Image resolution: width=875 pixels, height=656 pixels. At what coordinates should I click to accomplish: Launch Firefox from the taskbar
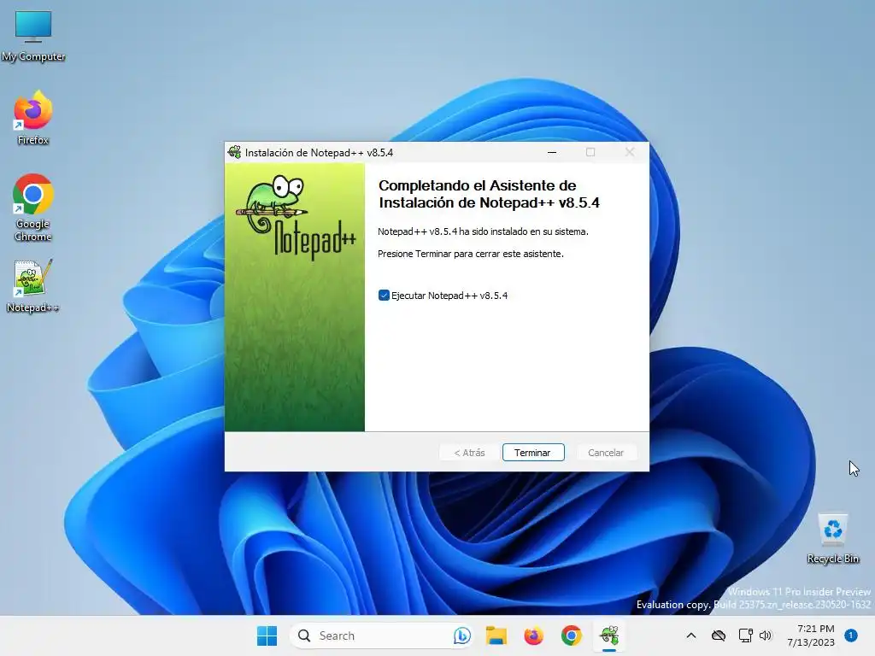[x=533, y=635]
